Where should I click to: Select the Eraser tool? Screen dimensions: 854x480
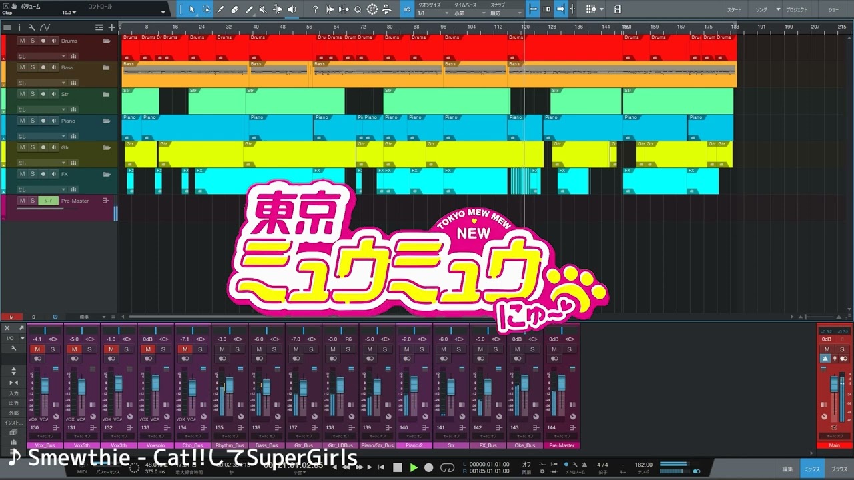[x=234, y=9]
